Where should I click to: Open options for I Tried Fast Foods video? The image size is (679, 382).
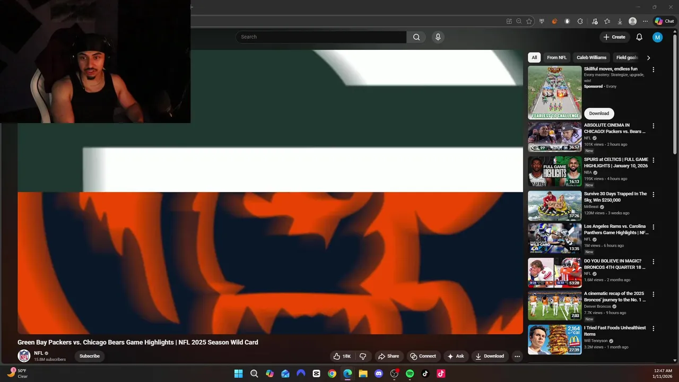coord(654,328)
